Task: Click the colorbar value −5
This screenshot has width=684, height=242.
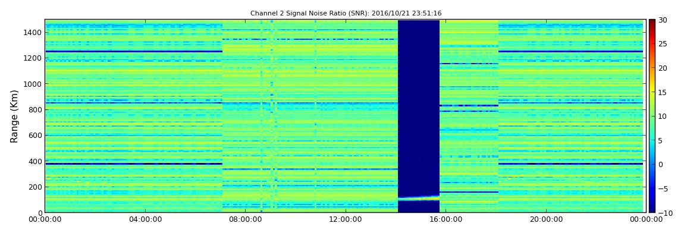Action: coord(662,189)
